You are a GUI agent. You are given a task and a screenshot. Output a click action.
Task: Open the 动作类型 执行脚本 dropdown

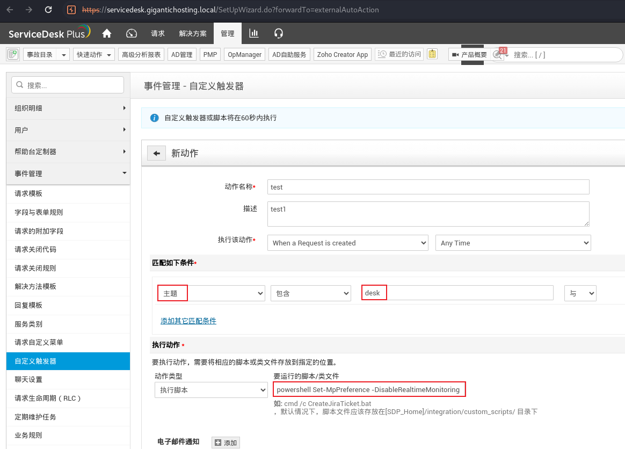211,390
